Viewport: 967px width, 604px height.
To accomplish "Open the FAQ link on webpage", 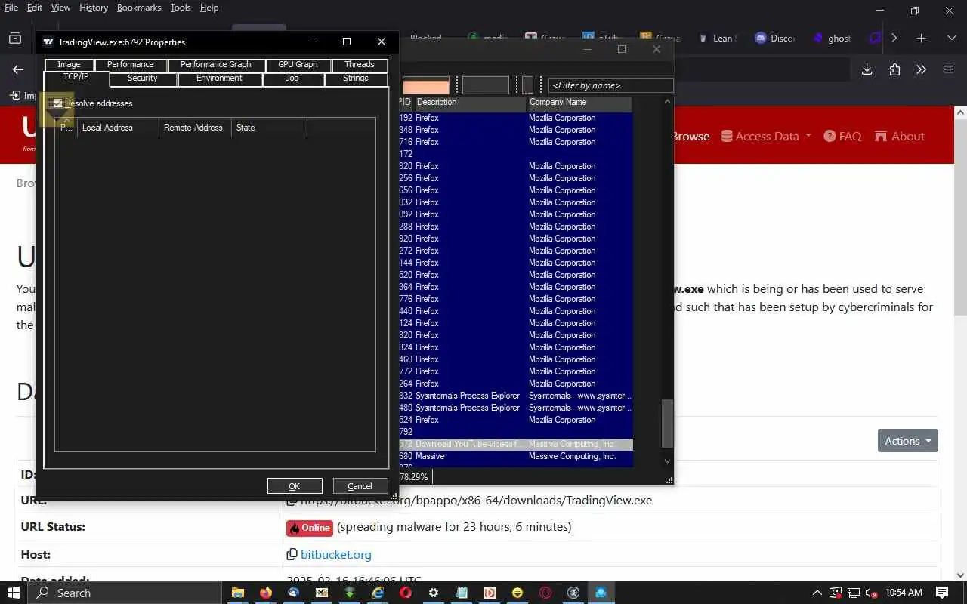I will (842, 137).
